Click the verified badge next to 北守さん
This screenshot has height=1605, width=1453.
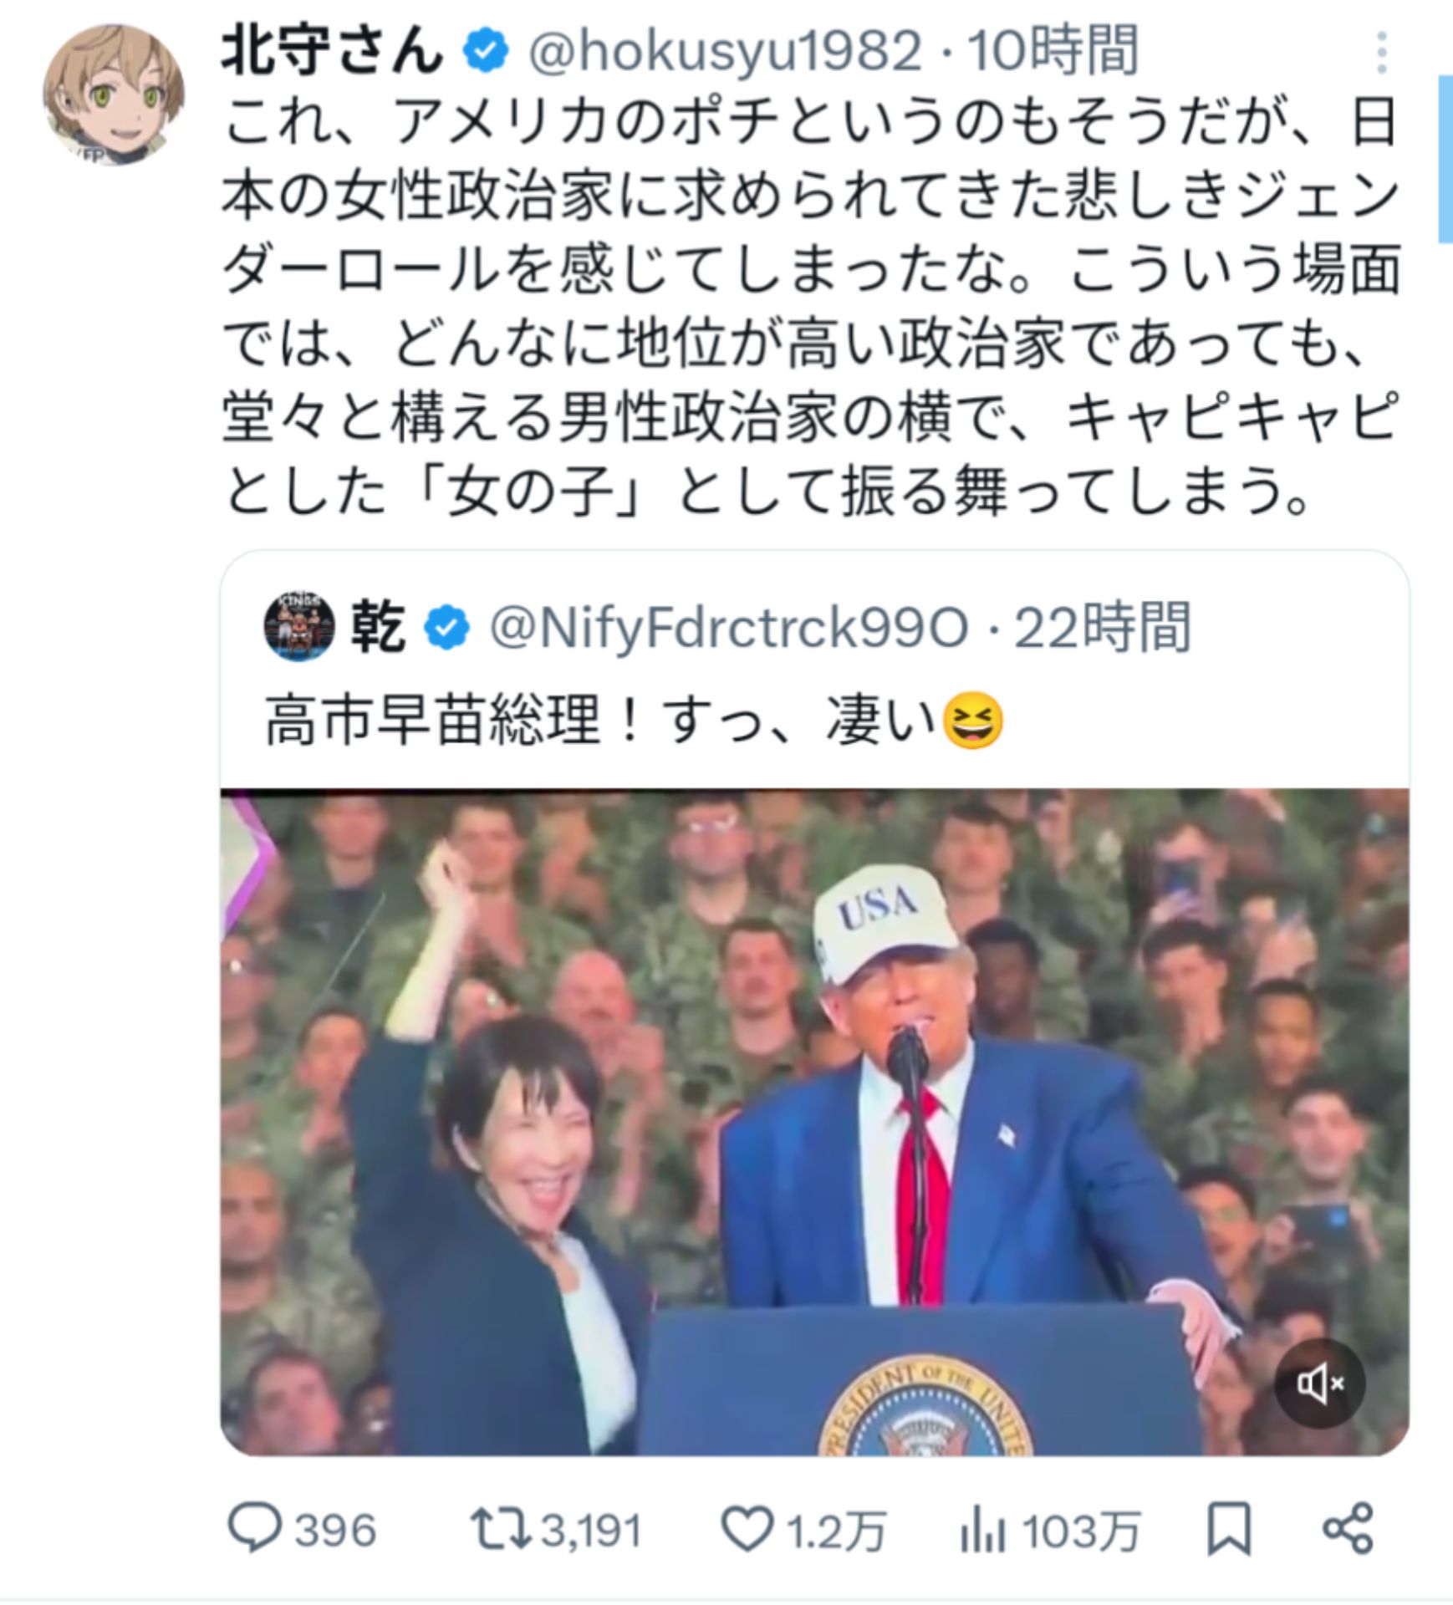tap(483, 50)
